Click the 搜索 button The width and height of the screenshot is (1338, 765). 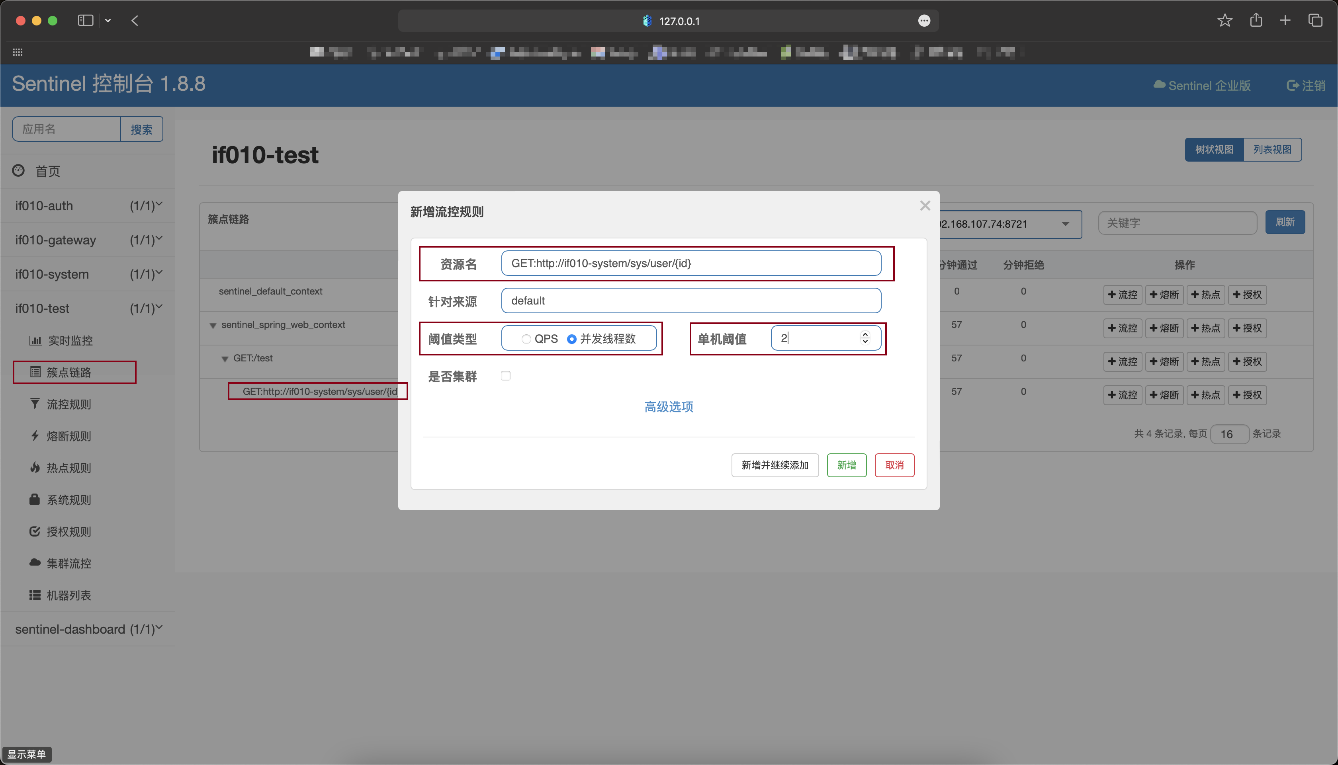coord(141,129)
